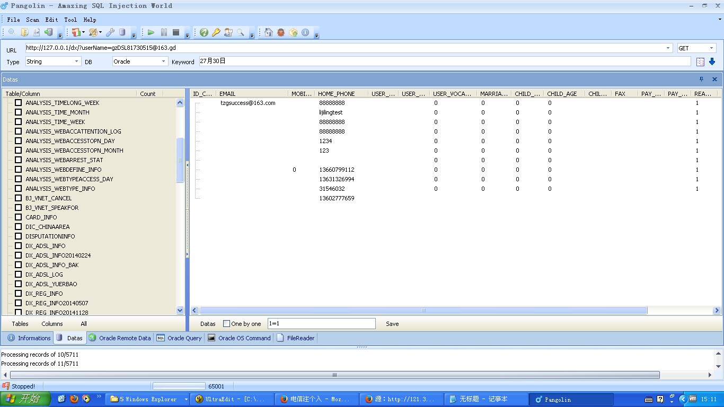
Task: Tick the CARD_INFO table checkbox
Action: coord(18,217)
